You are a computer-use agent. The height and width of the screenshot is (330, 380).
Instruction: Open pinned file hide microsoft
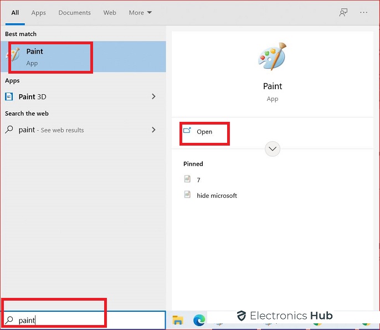(217, 195)
